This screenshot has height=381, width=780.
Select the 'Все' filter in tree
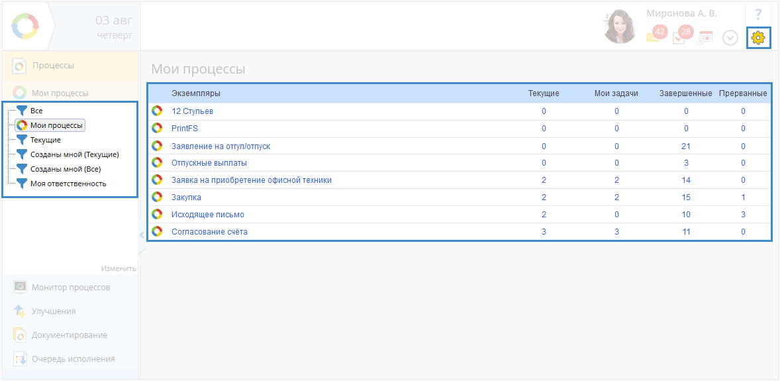[x=36, y=111]
